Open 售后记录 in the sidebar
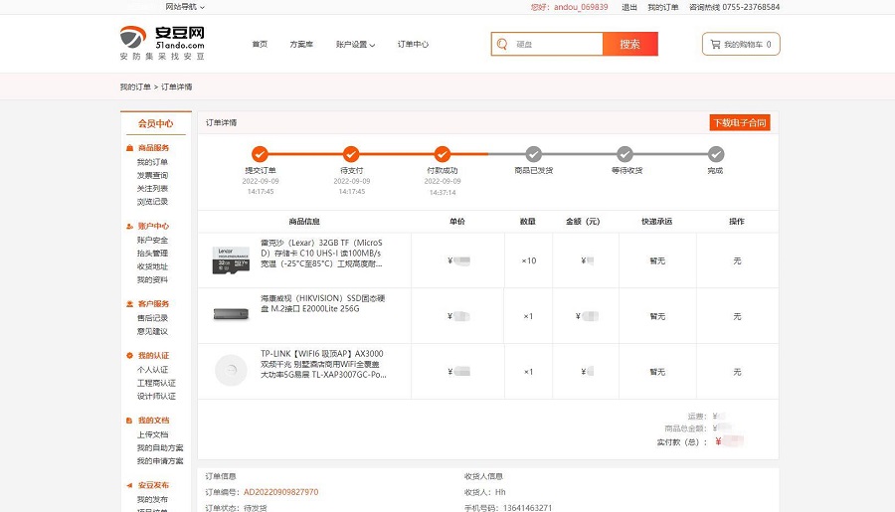 pos(152,318)
